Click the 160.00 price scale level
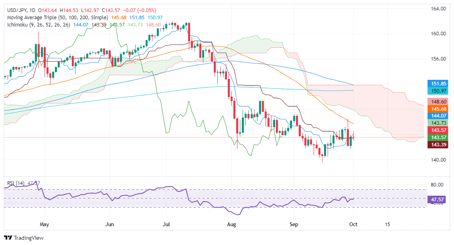 pos(438,34)
